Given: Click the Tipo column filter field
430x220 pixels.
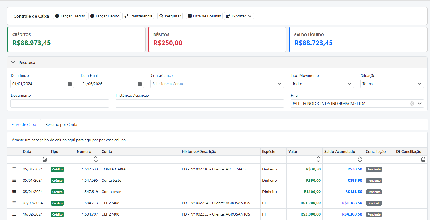Looking at the screenshot, I should coord(62,159).
